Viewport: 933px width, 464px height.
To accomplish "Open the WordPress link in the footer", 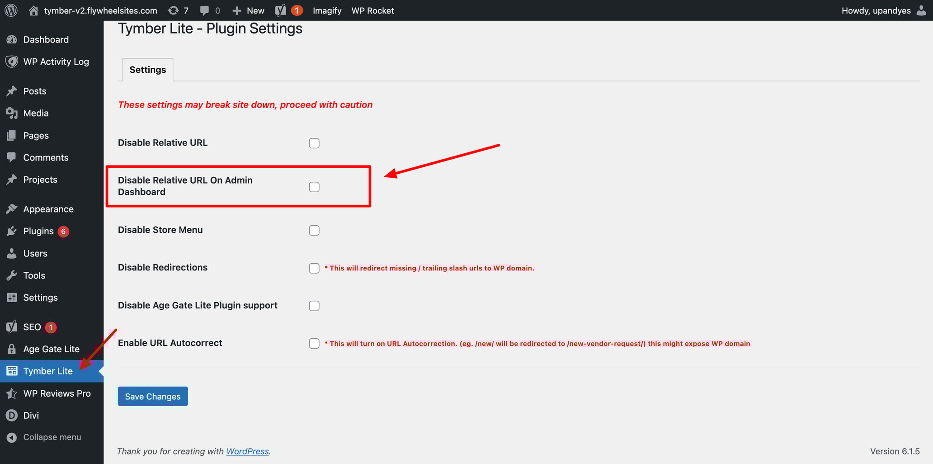I will click(247, 451).
